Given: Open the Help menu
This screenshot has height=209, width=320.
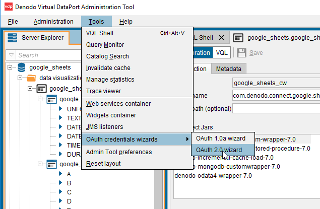Looking at the screenshot, I should click(125, 22).
